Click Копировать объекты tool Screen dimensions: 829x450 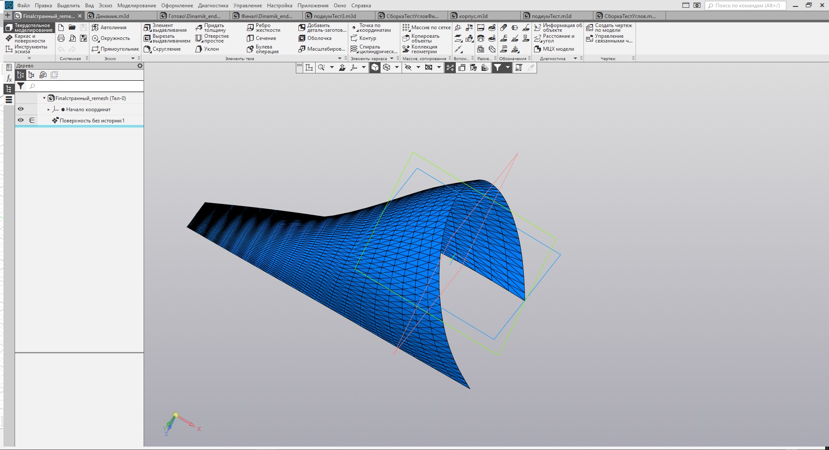coord(421,38)
